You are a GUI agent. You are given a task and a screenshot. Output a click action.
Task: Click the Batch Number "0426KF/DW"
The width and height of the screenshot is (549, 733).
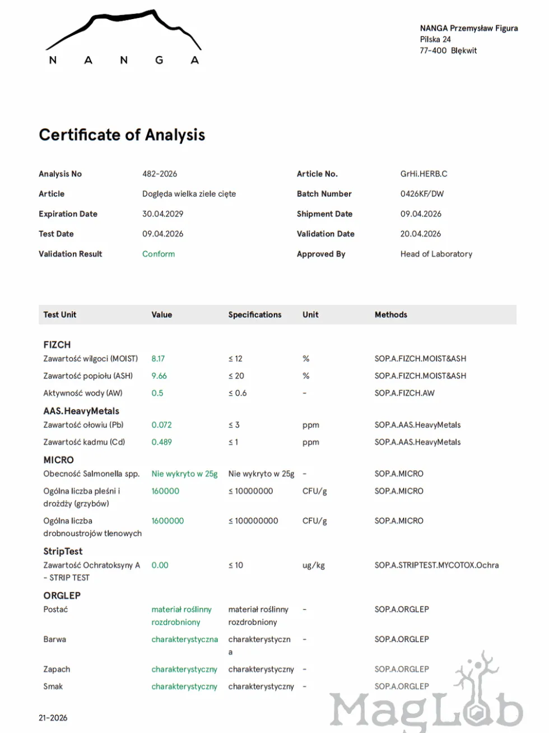(x=422, y=194)
